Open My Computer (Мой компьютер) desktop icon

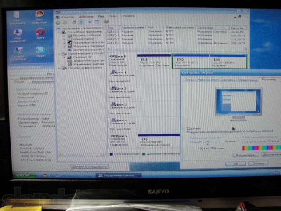tap(18, 36)
